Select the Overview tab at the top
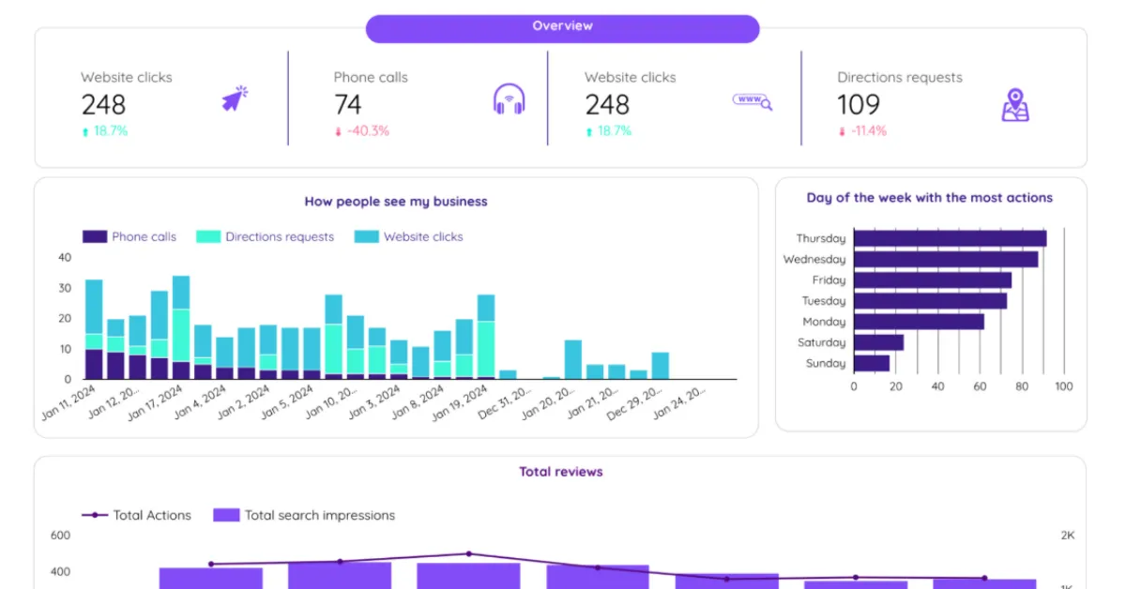Viewport: 1126px width, 589px height. click(562, 26)
